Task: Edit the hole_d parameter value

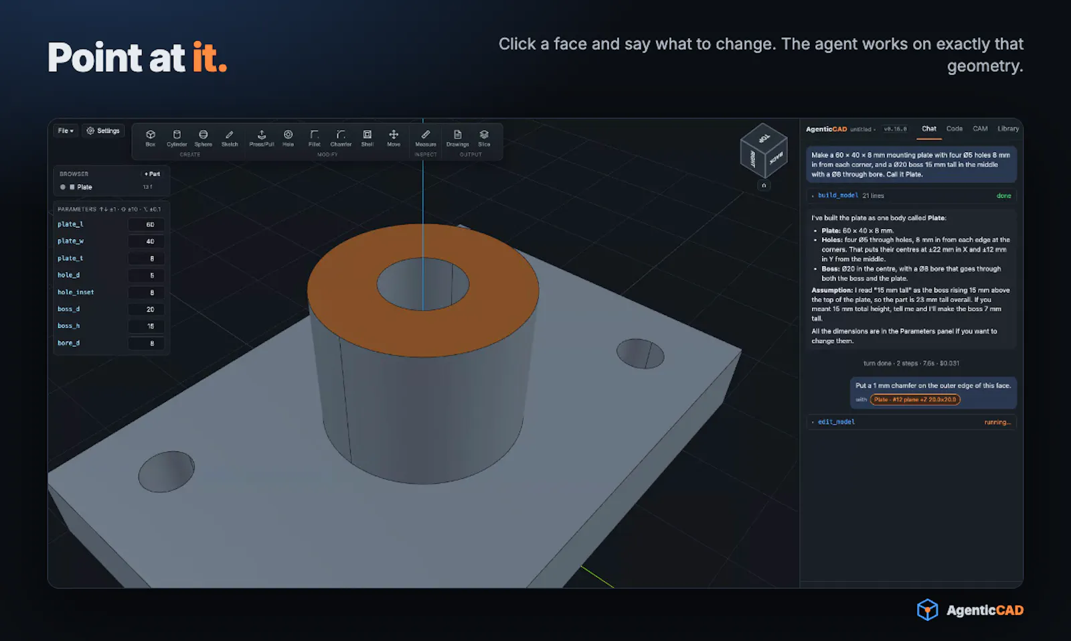Action: click(x=146, y=275)
